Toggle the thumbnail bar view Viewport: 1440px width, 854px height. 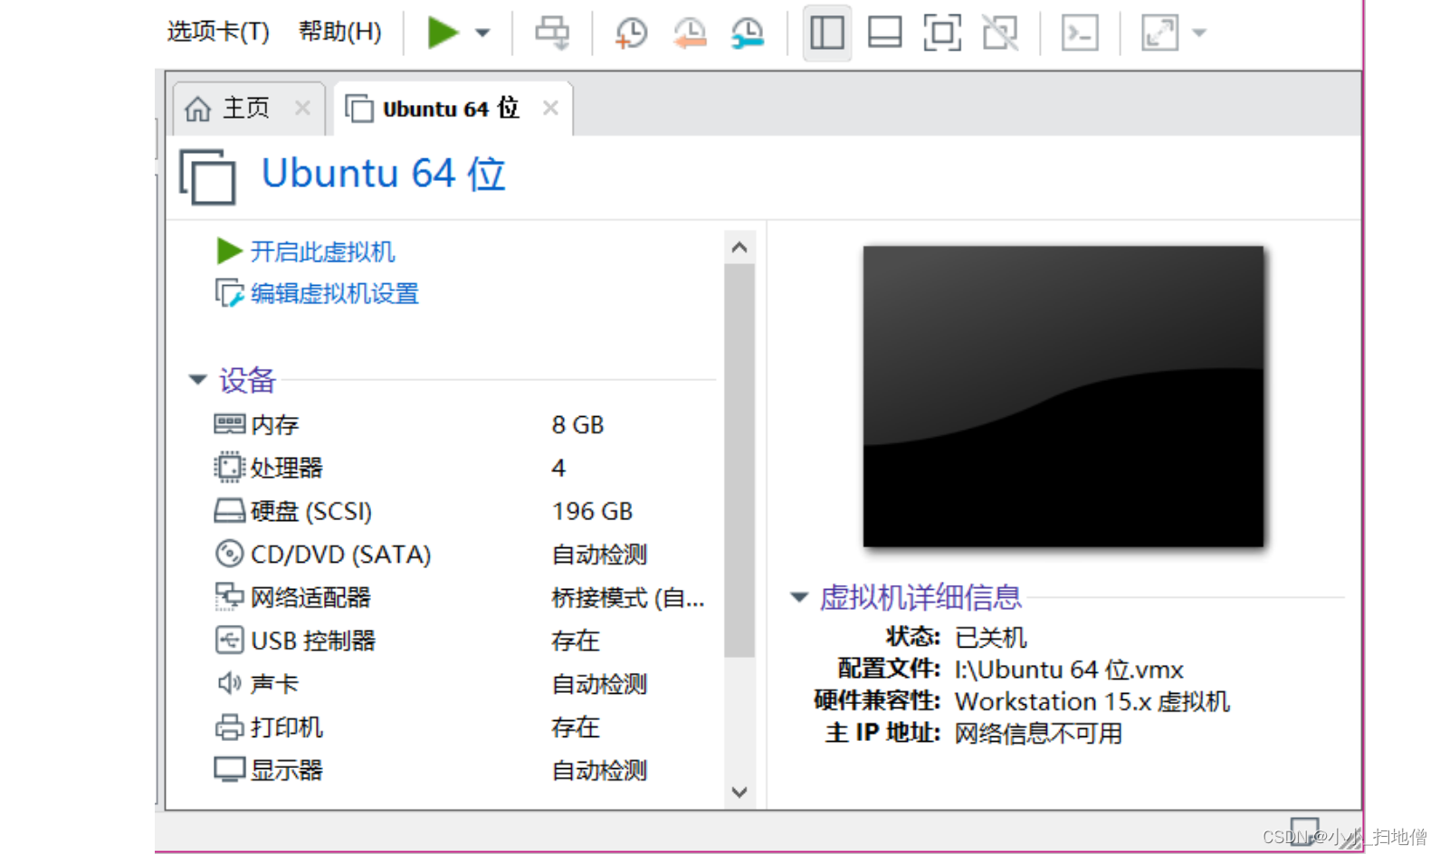(x=884, y=33)
